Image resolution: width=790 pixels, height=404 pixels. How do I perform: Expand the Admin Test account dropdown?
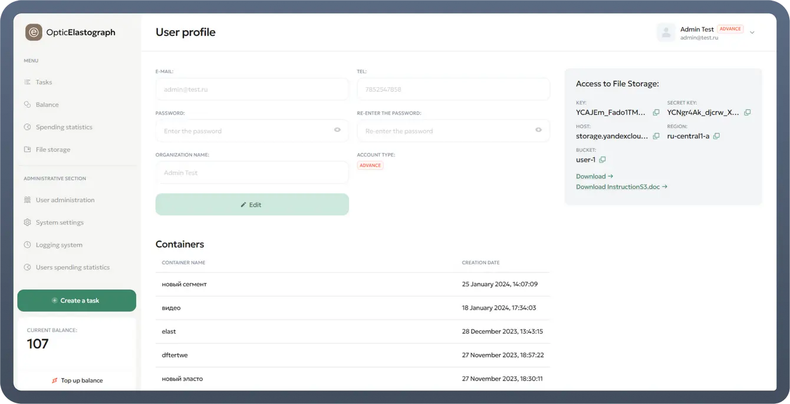pyautogui.click(x=752, y=33)
